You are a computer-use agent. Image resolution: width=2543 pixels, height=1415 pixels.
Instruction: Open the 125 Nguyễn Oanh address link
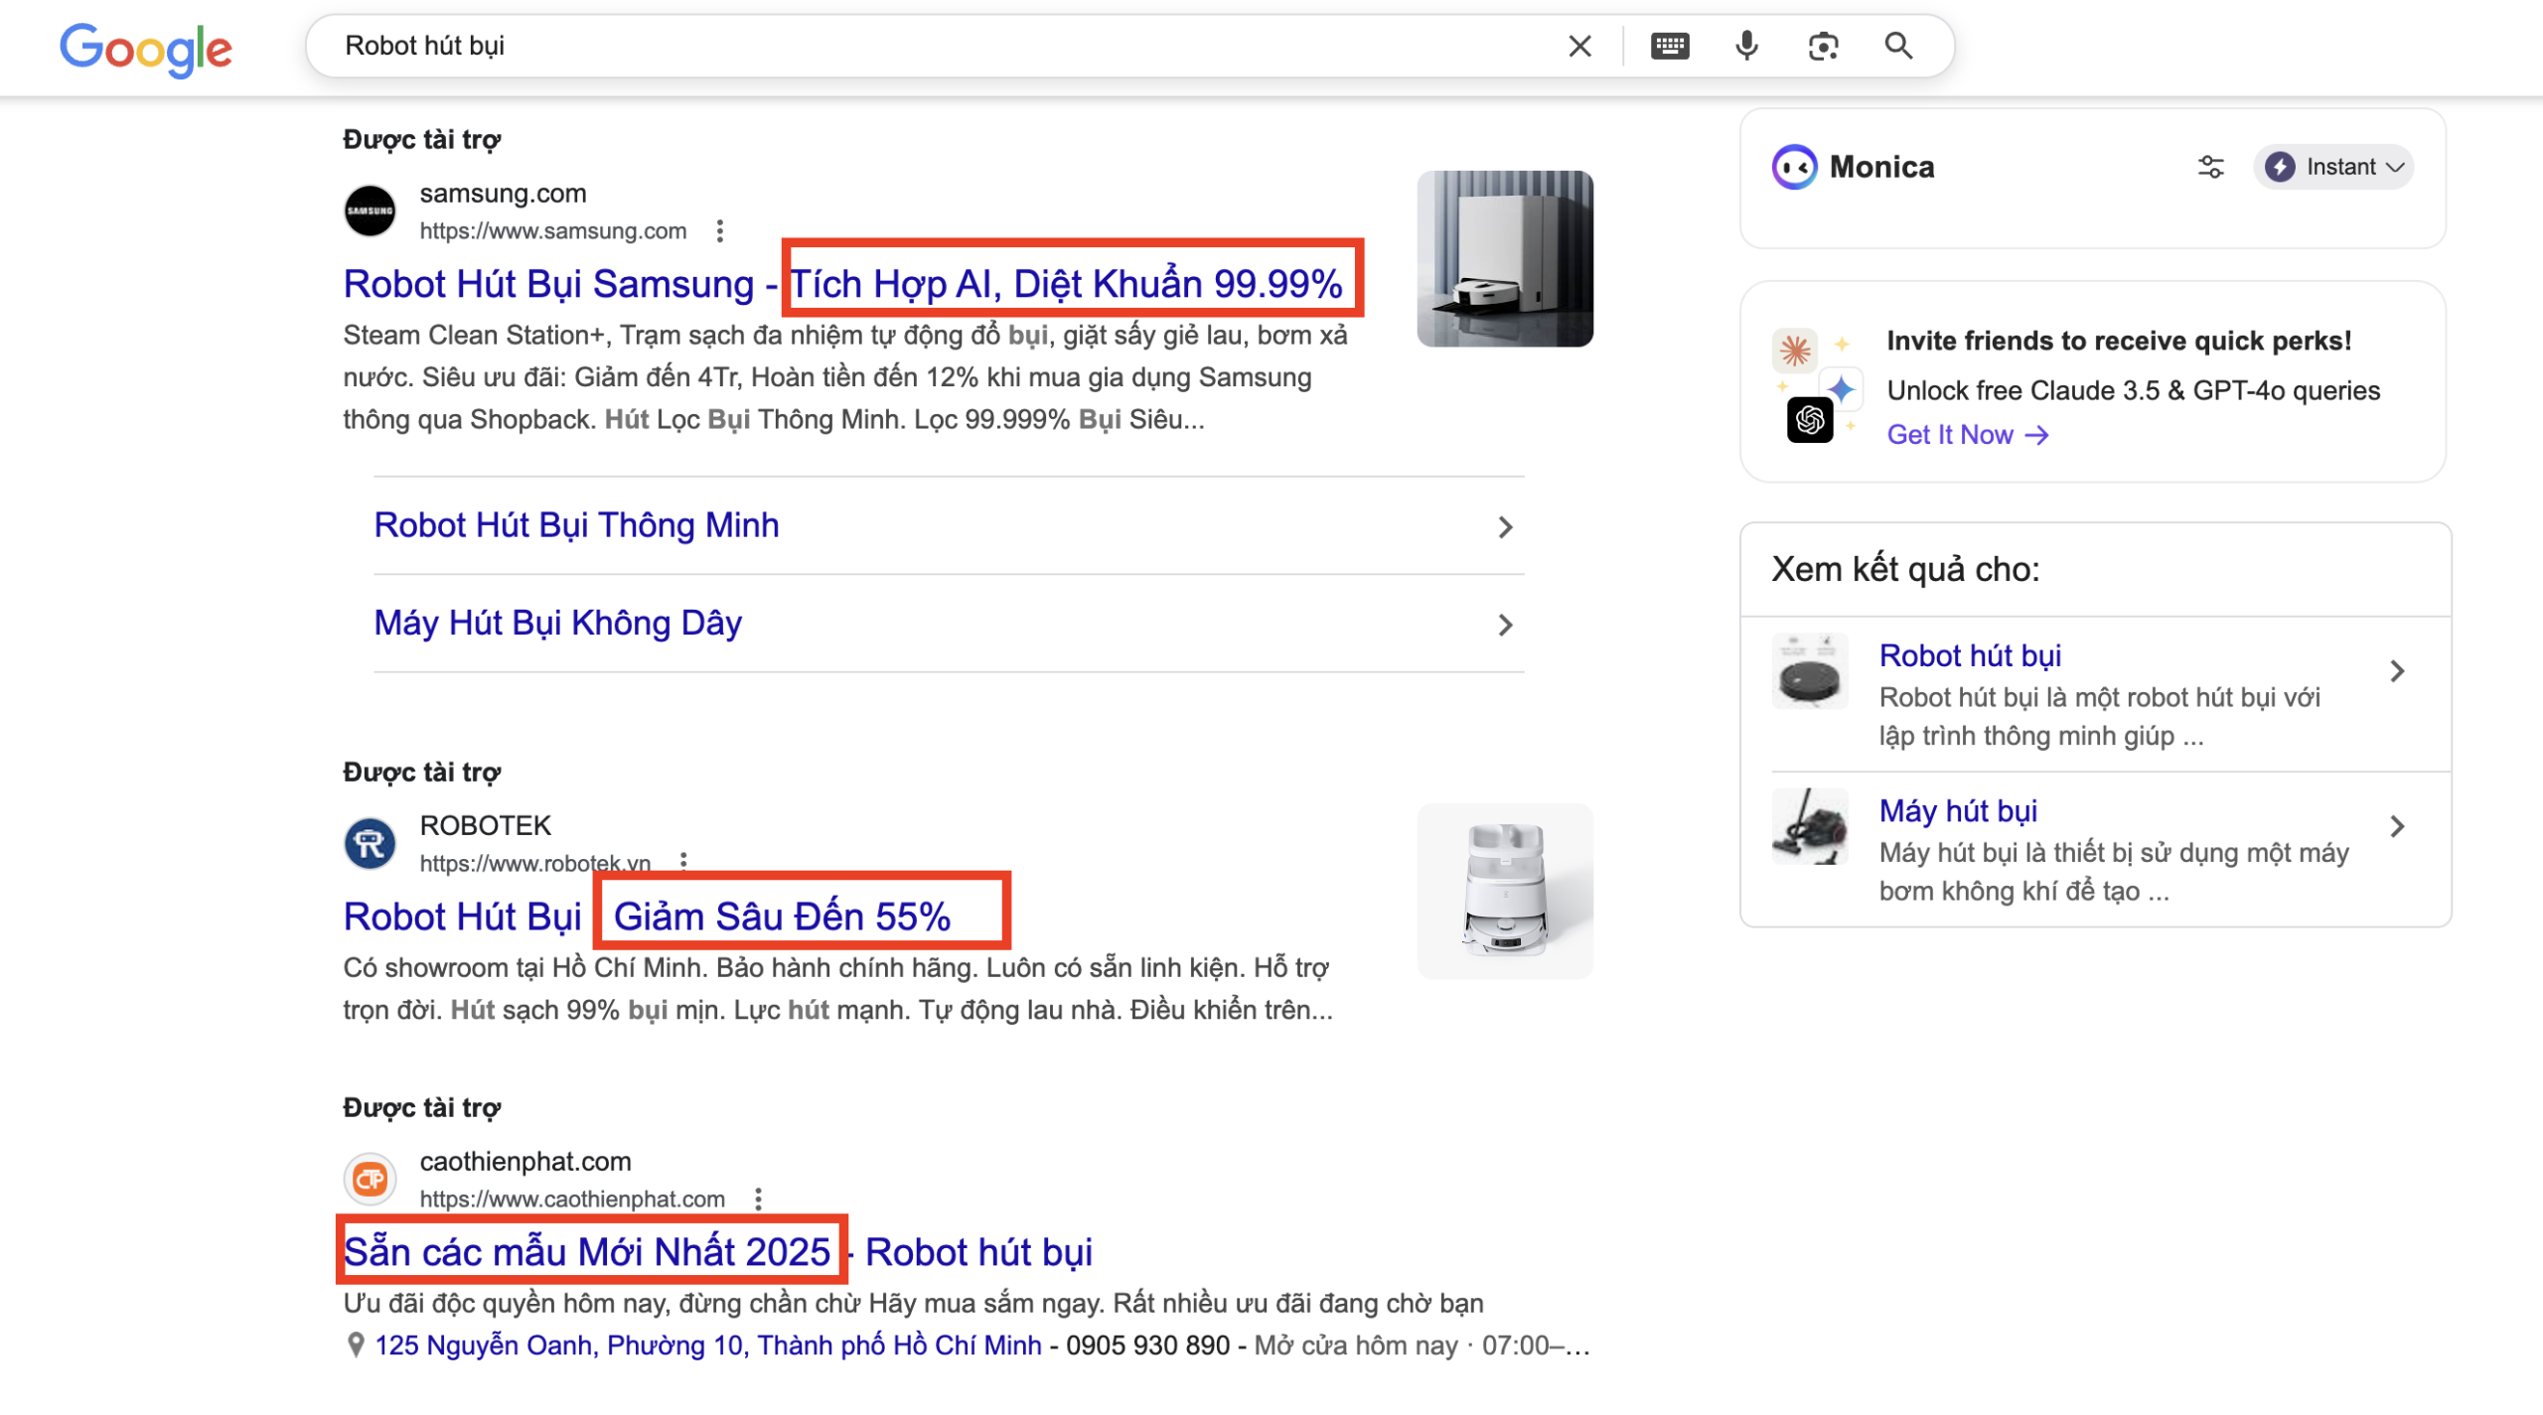click(x=708, y=1345)
